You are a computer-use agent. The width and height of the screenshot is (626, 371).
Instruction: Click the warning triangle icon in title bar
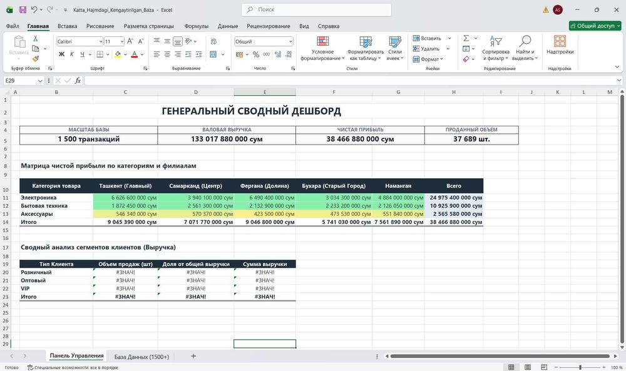point(546,10)
